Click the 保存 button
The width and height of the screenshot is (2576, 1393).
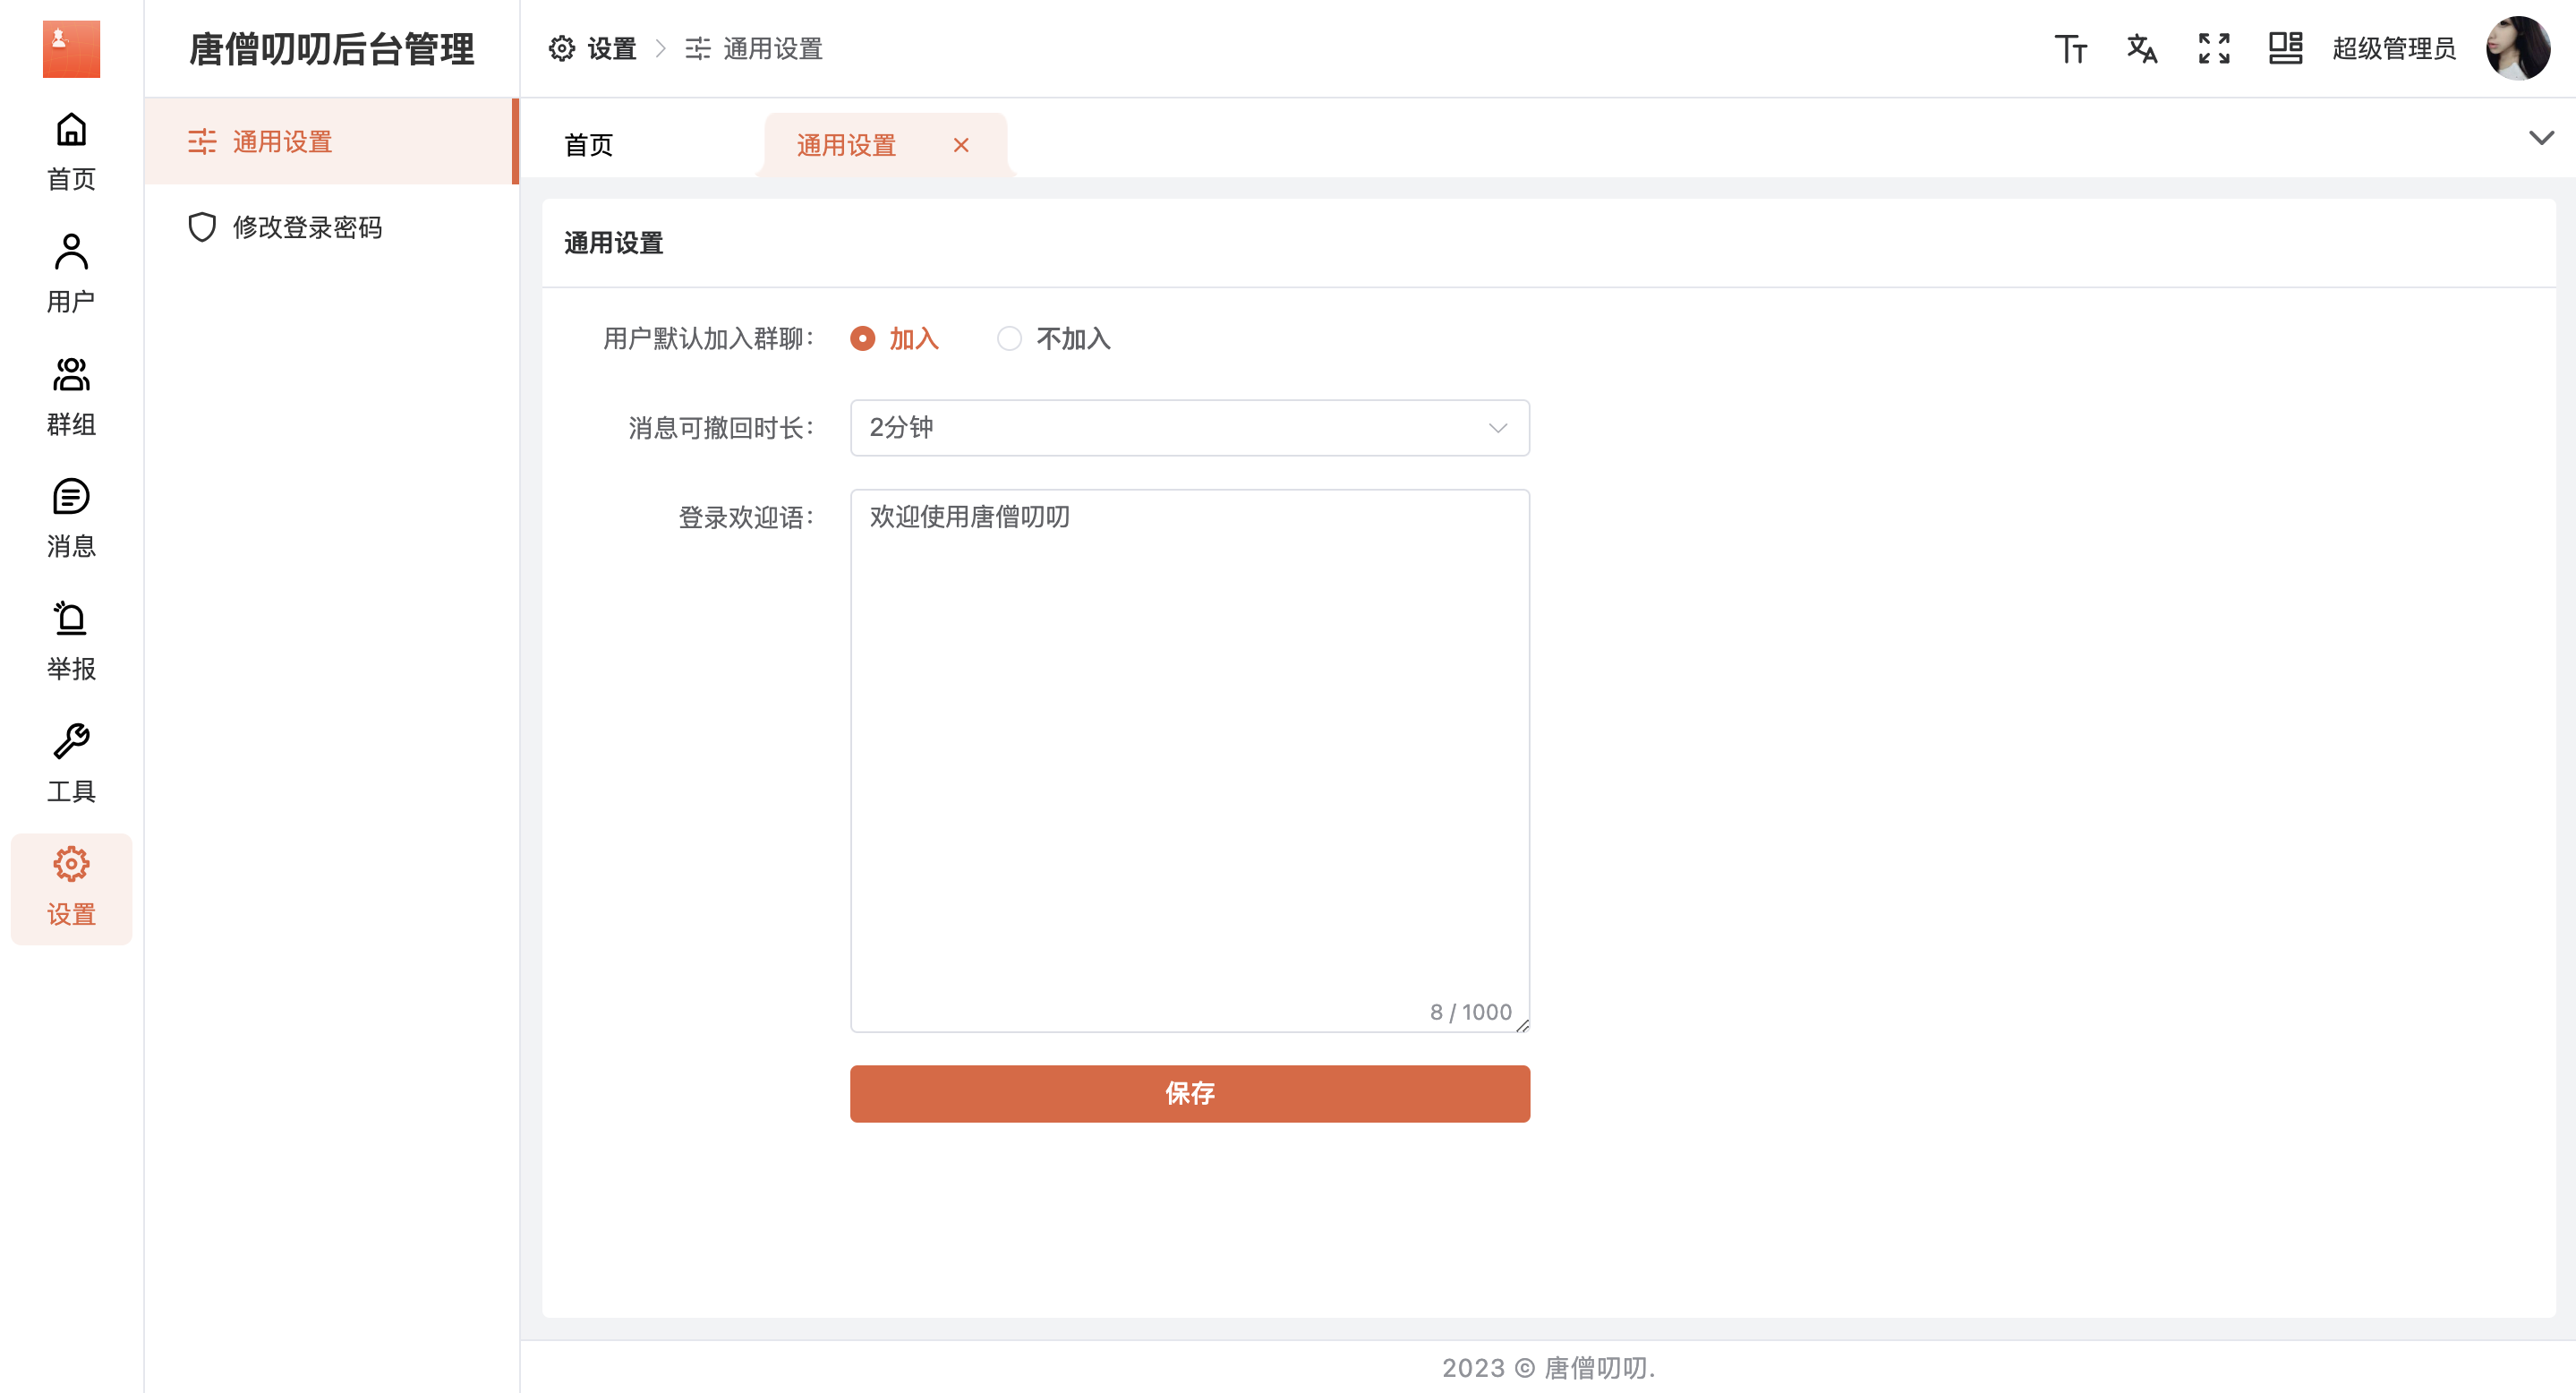click(x=1190, y=1093)
